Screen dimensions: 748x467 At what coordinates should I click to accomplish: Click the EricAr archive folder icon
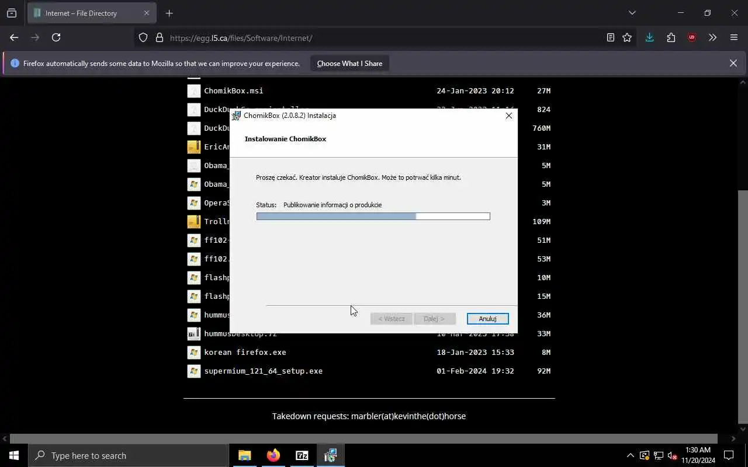click(193, 147)
